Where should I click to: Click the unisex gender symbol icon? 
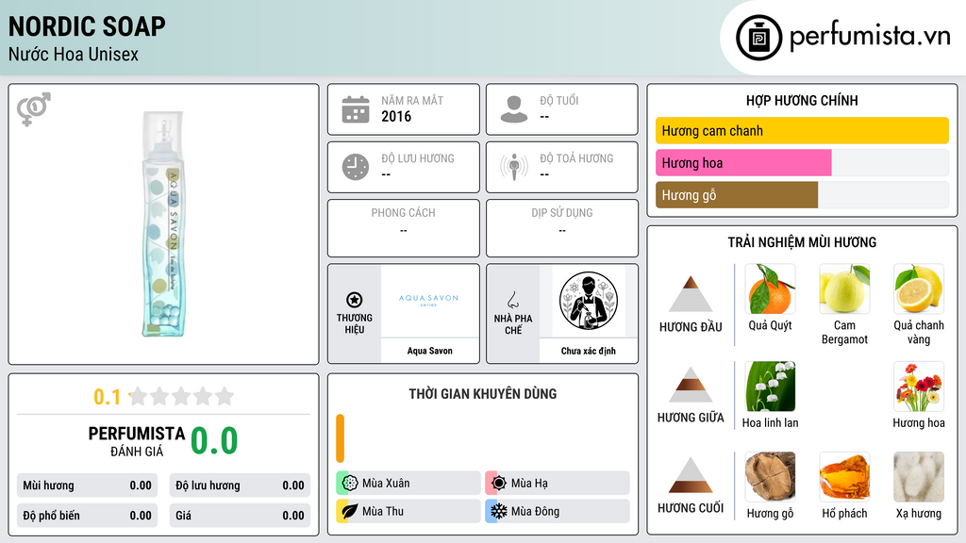coord(34,109)
